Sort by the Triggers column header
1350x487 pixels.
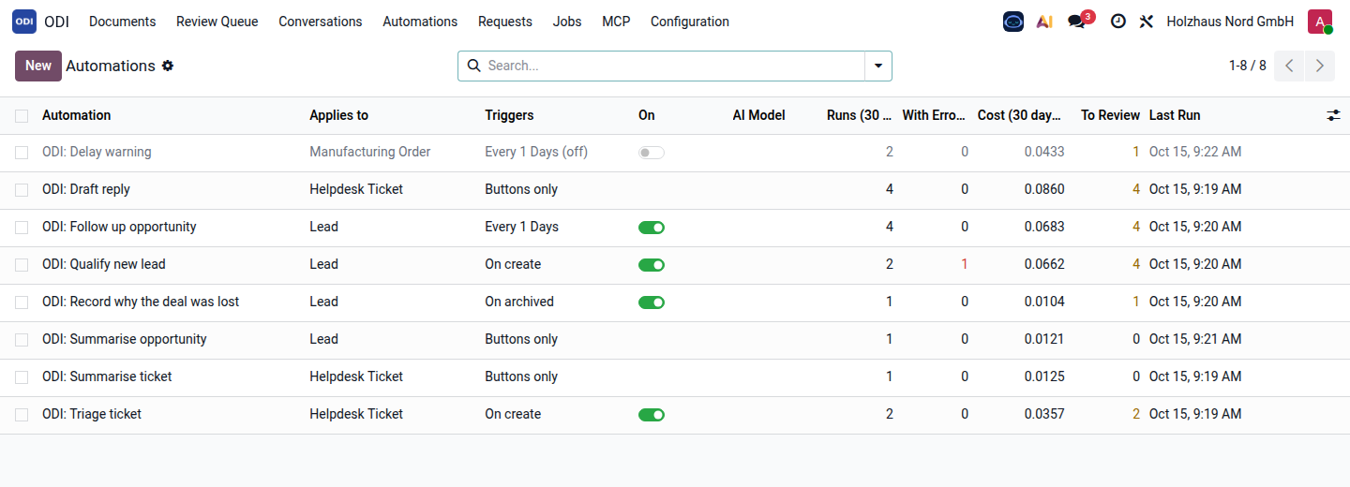(509, 115)
